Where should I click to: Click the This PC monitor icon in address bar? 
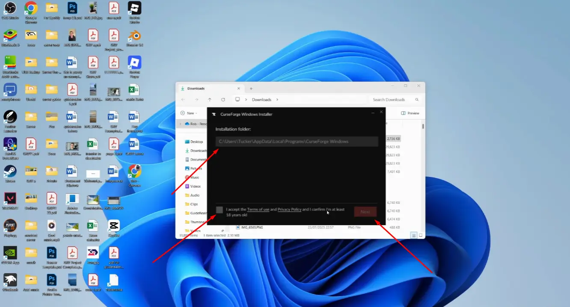tap(237, 99)
